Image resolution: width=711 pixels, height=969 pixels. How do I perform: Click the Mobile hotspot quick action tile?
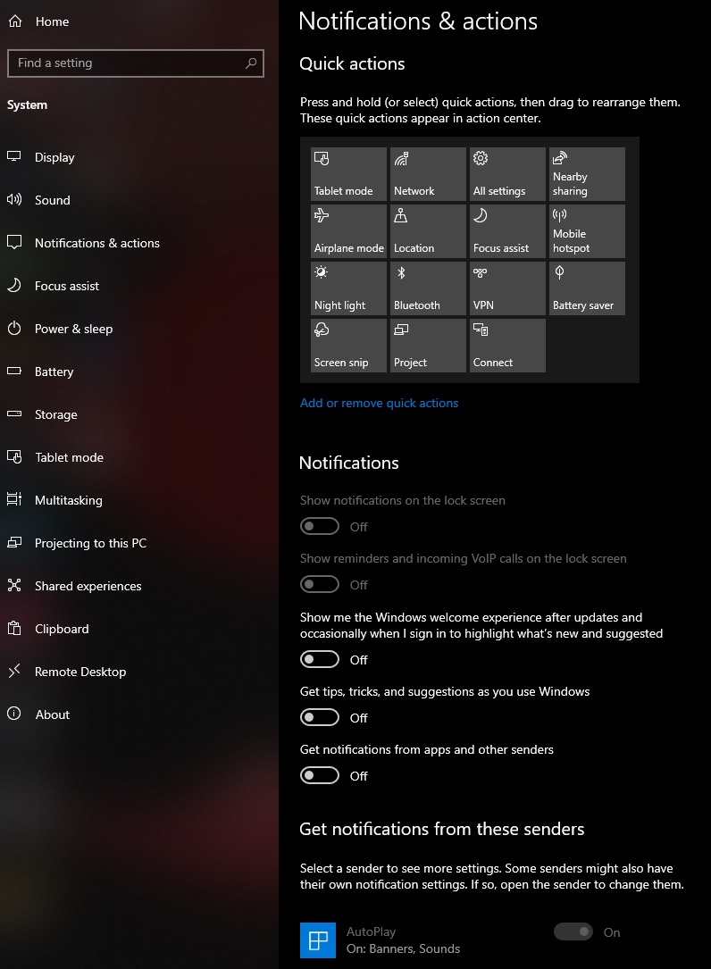tap(587, 231)
